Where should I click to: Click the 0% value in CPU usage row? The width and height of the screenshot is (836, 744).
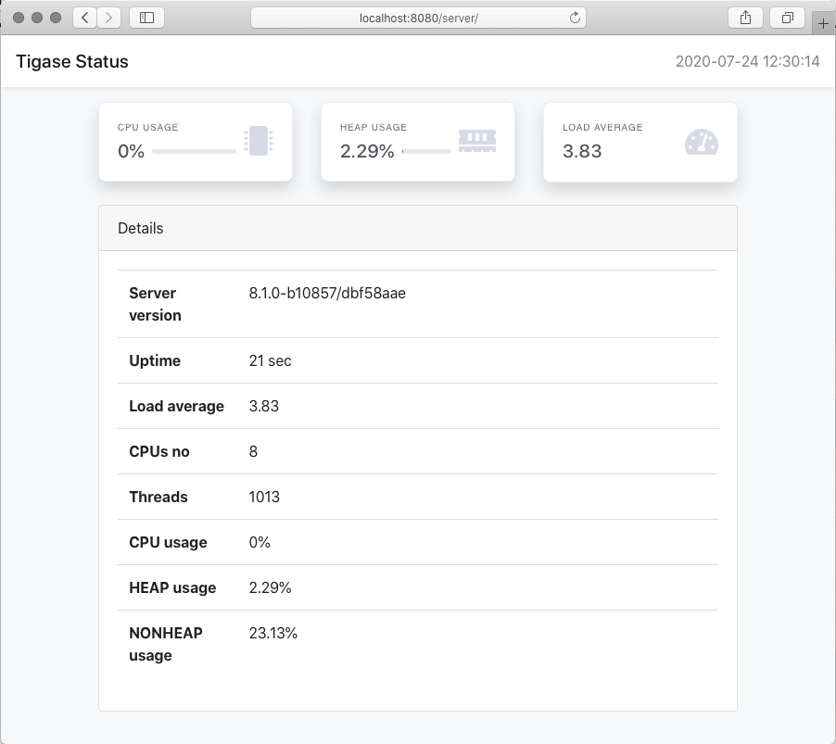tap(260, 543)
